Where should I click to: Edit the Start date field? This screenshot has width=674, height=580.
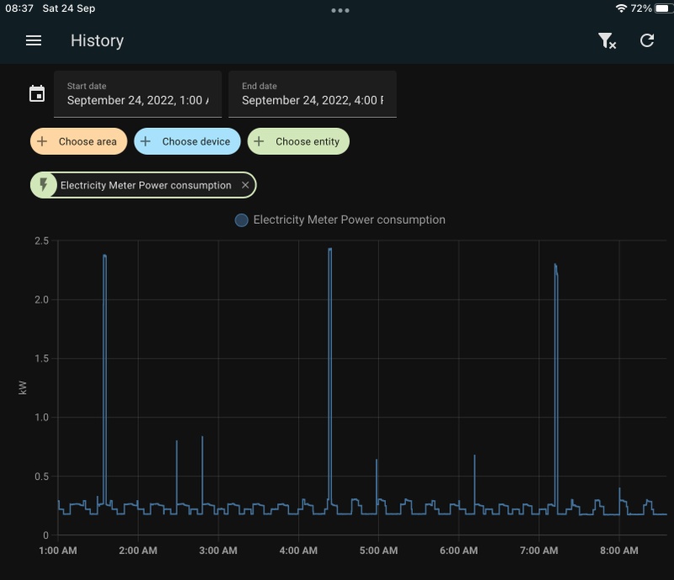[x=137, y=94]
